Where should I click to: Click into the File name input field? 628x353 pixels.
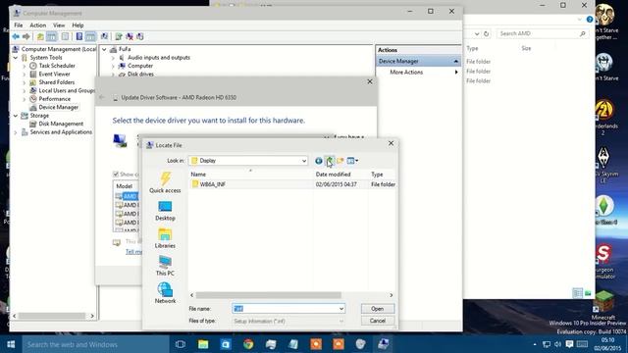(x=286, y=309)
